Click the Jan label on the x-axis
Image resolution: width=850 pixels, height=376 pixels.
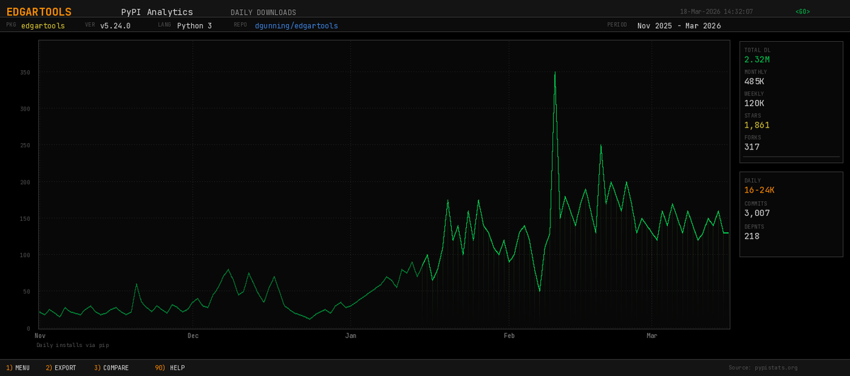[x=351, y=335]
